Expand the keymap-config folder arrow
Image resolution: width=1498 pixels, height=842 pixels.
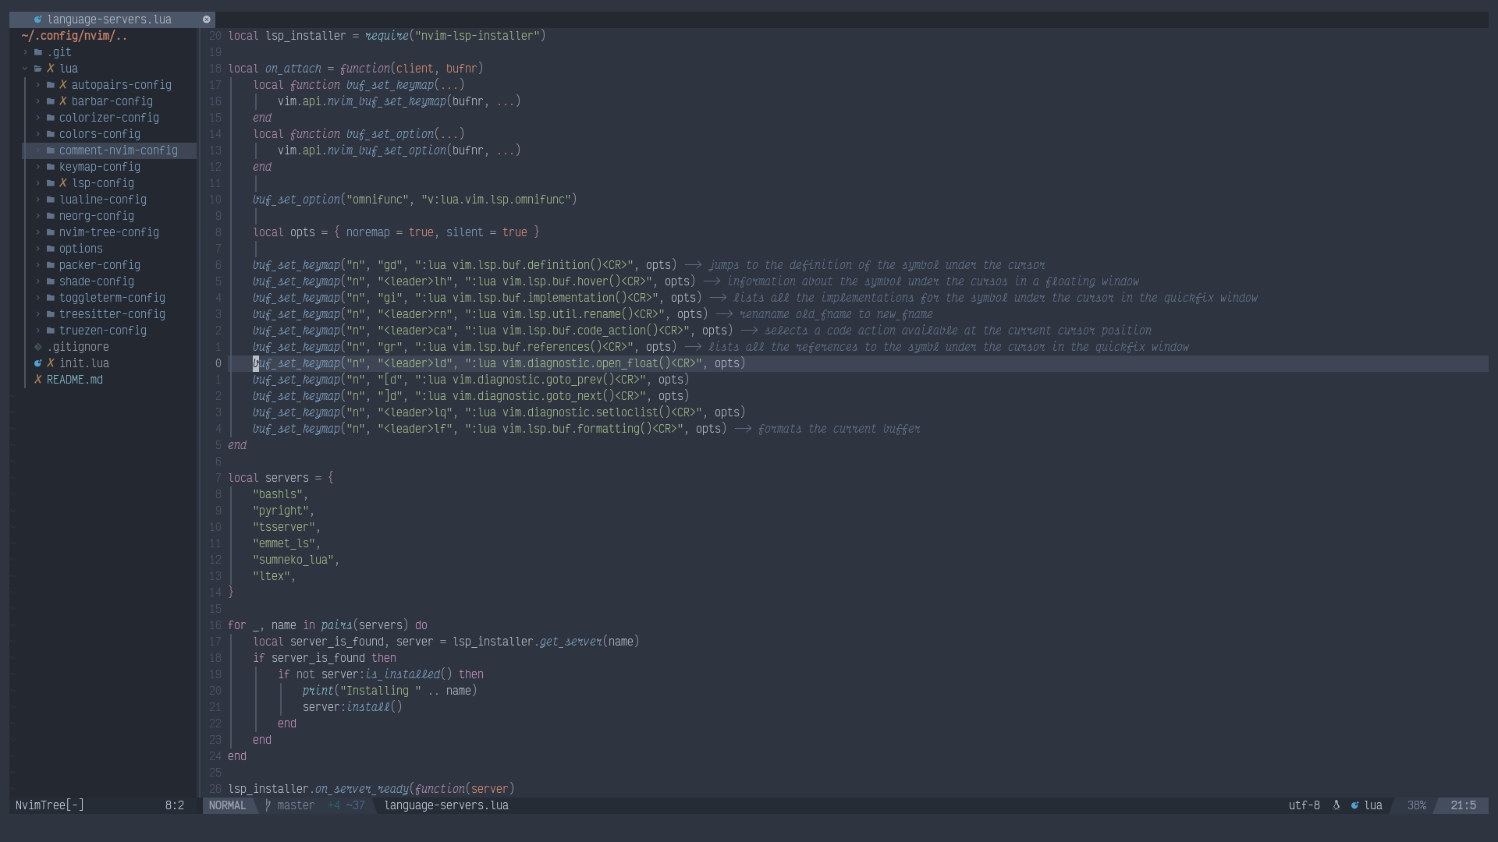37,167
